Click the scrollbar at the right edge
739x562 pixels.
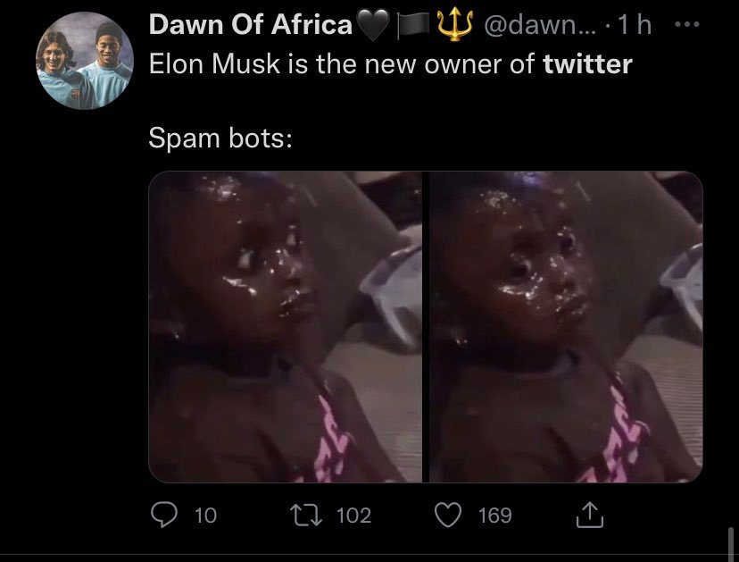730,547
